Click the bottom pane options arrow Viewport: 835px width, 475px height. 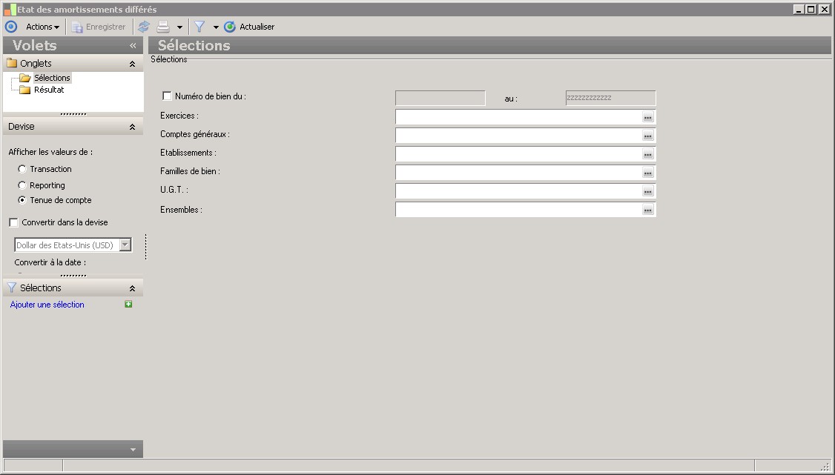point(133,450)
